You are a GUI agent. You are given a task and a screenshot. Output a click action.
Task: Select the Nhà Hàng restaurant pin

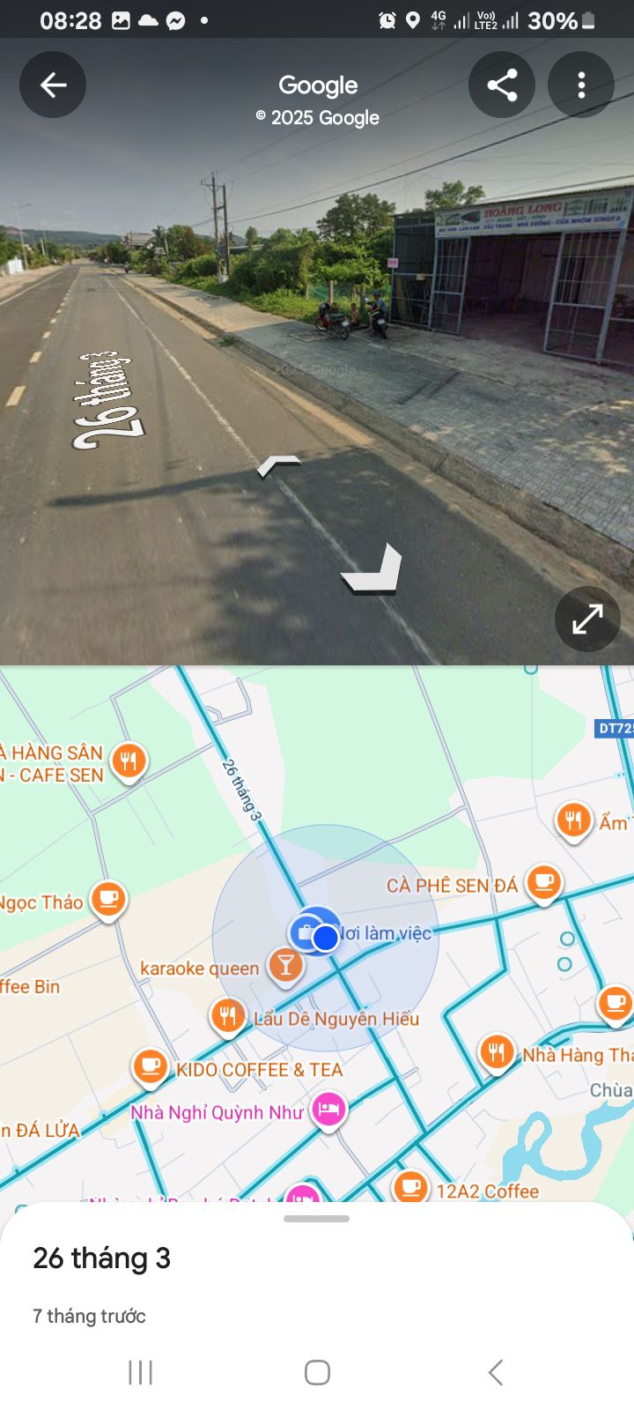click(x=497, y=1052)
